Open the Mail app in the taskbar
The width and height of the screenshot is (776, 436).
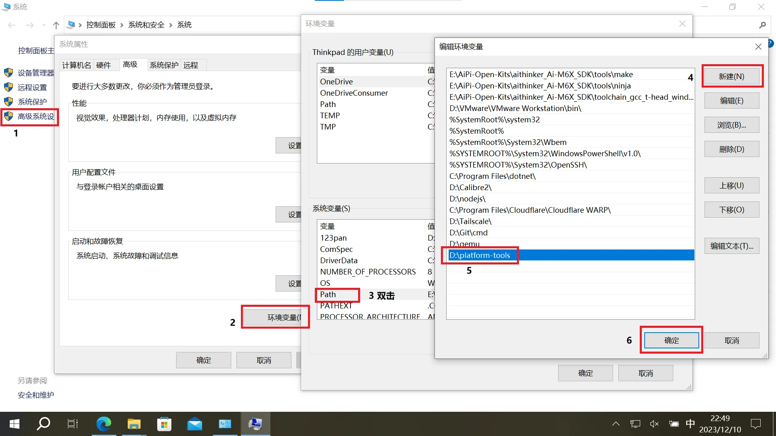click(x=194, y=424)
